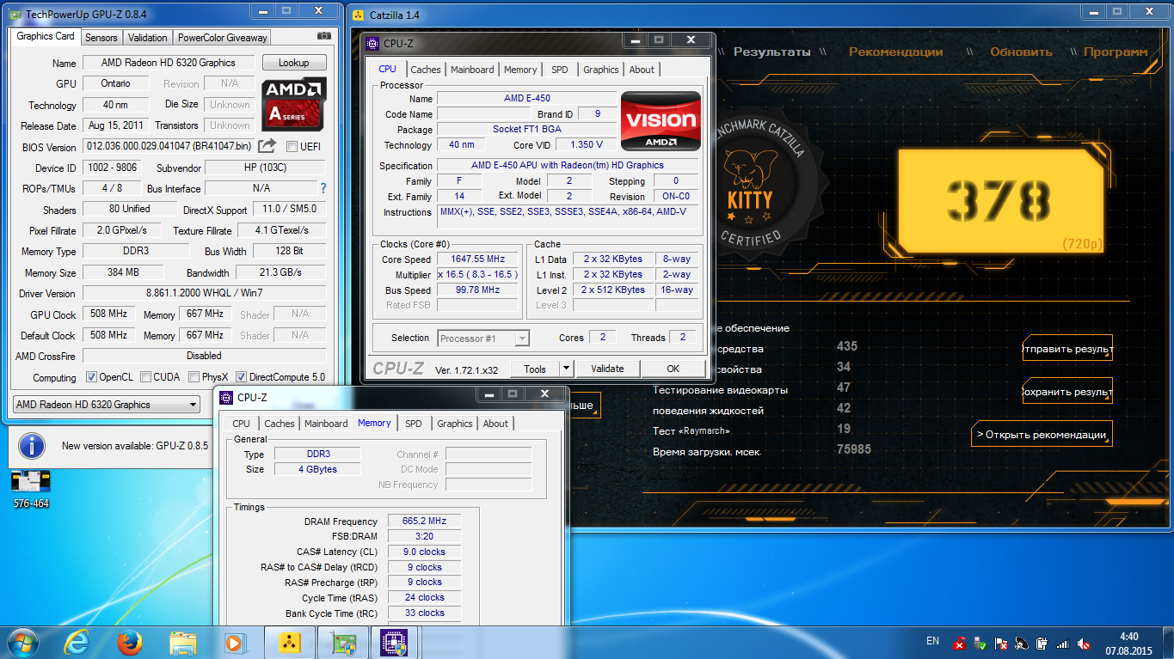Viewport: 1174px width, 659px height.
Task: Open the PowerColor Giveaway tab
Action: 222,38
